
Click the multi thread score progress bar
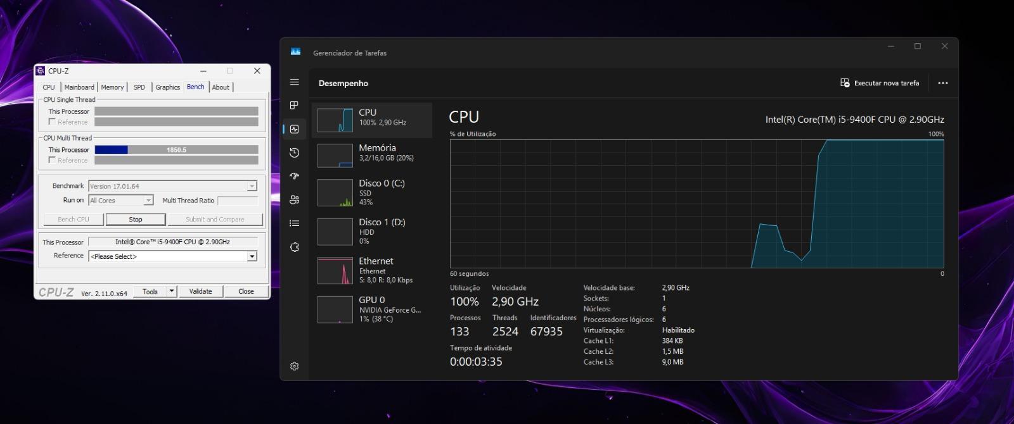click(x=176, y=150)
